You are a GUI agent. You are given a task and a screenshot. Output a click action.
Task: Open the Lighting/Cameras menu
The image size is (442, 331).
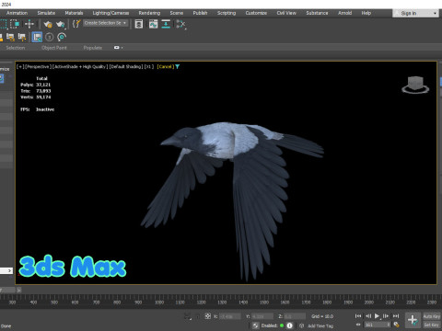[x=110, y=13]
